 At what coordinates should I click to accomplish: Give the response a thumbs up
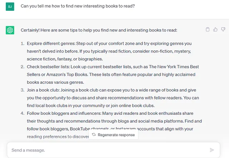click(215, 29)
